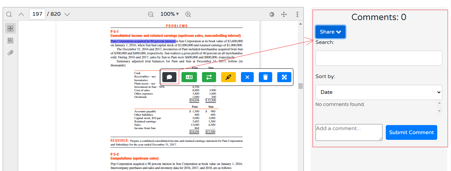Open the PDF search magnifier

point(9,14)
